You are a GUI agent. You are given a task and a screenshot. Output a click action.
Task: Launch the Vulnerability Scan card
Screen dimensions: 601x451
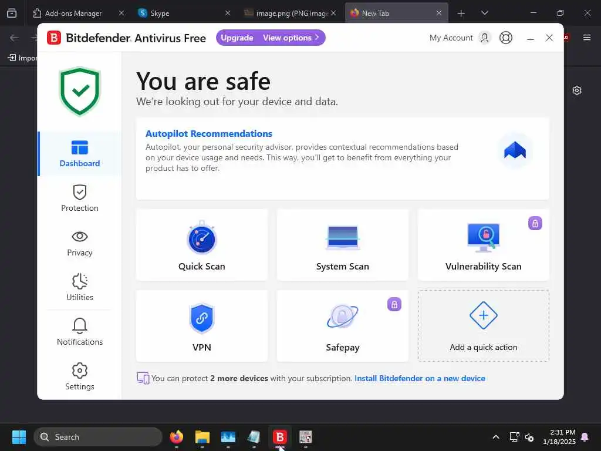pyautogui.click(x=484, y=245)
